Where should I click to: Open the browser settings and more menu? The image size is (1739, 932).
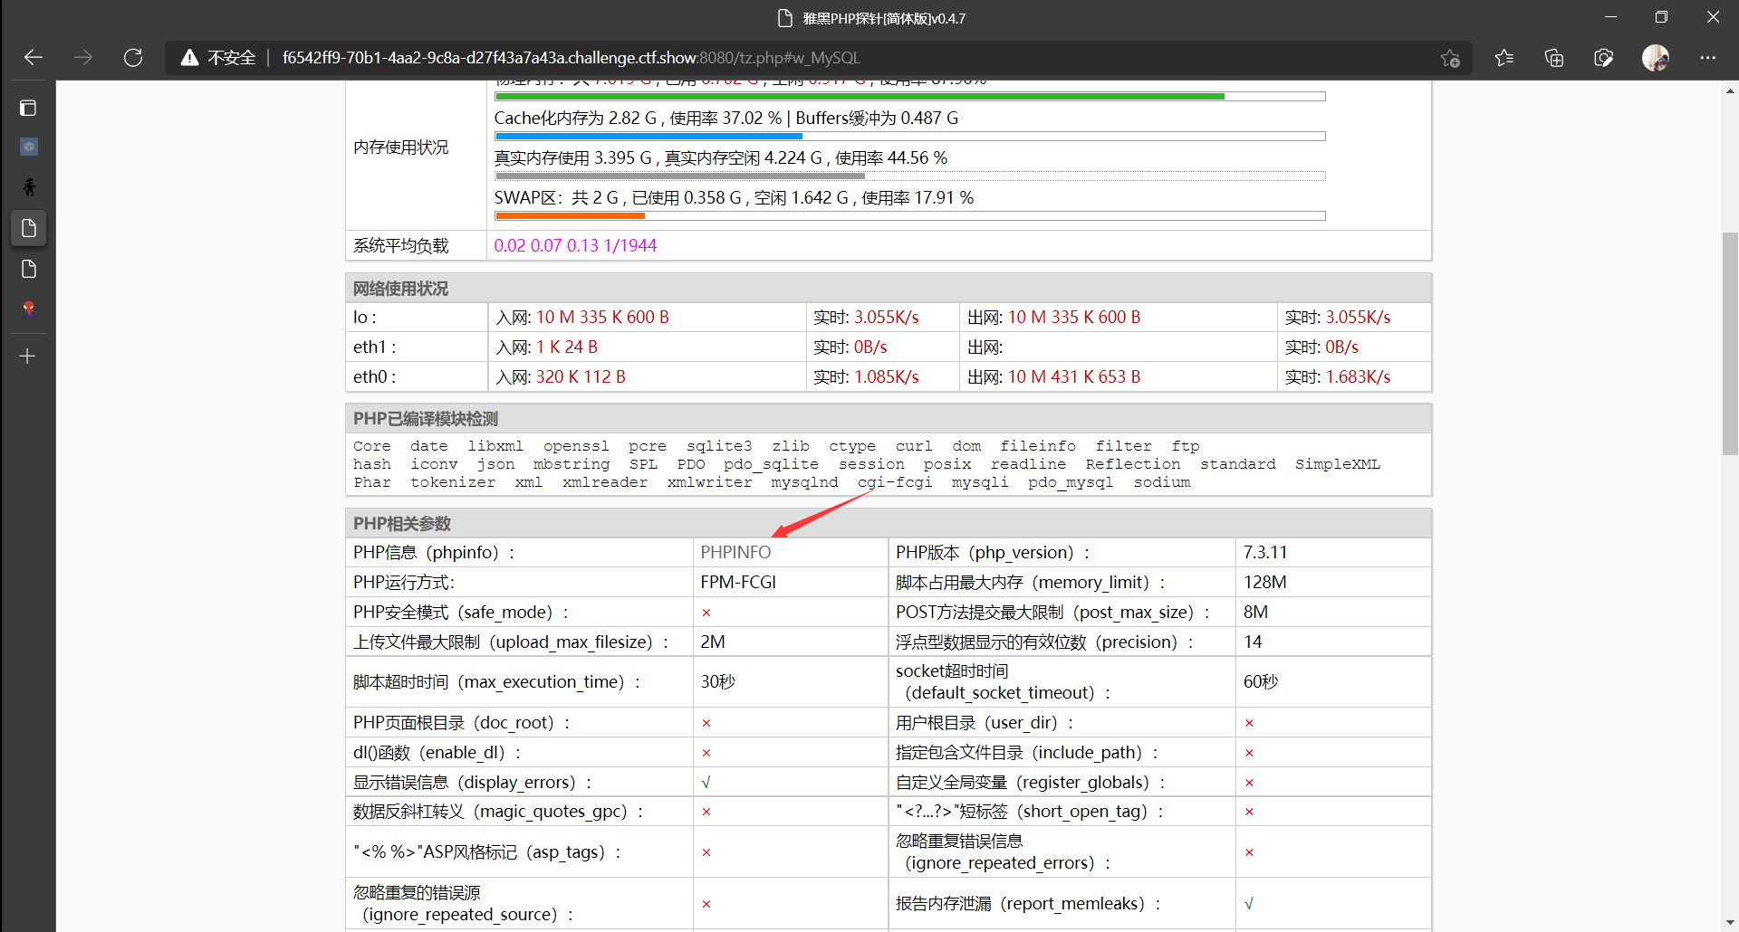pyautogui.click(x=1708, y=58)
